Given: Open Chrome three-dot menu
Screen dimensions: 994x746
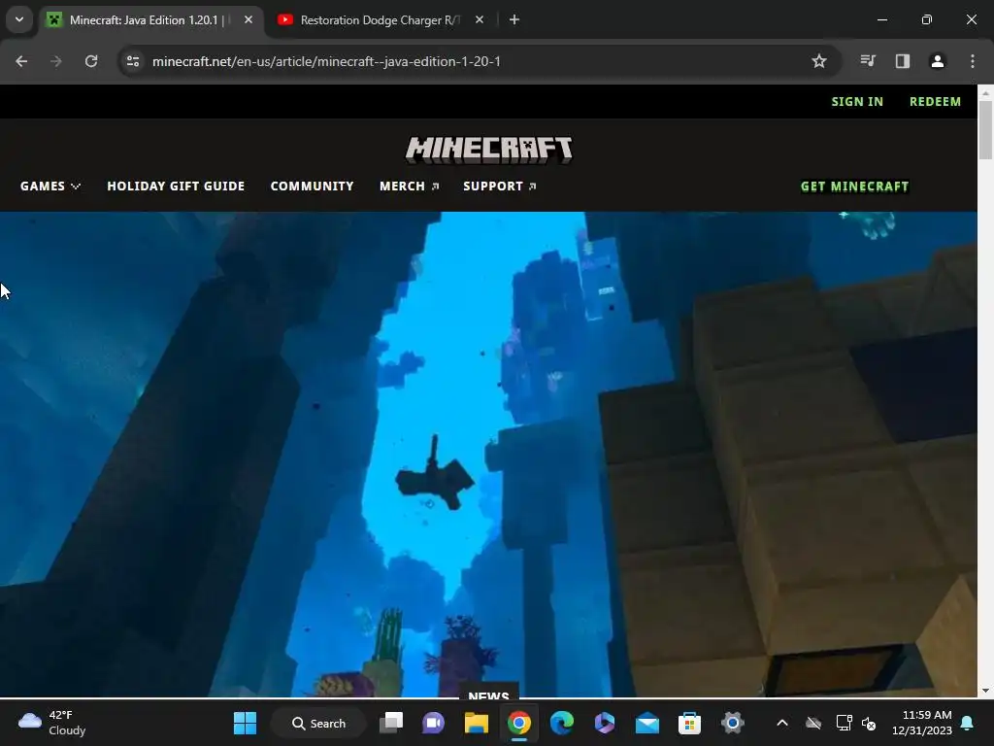Looking at the screenshot, I should click(973, 61).
